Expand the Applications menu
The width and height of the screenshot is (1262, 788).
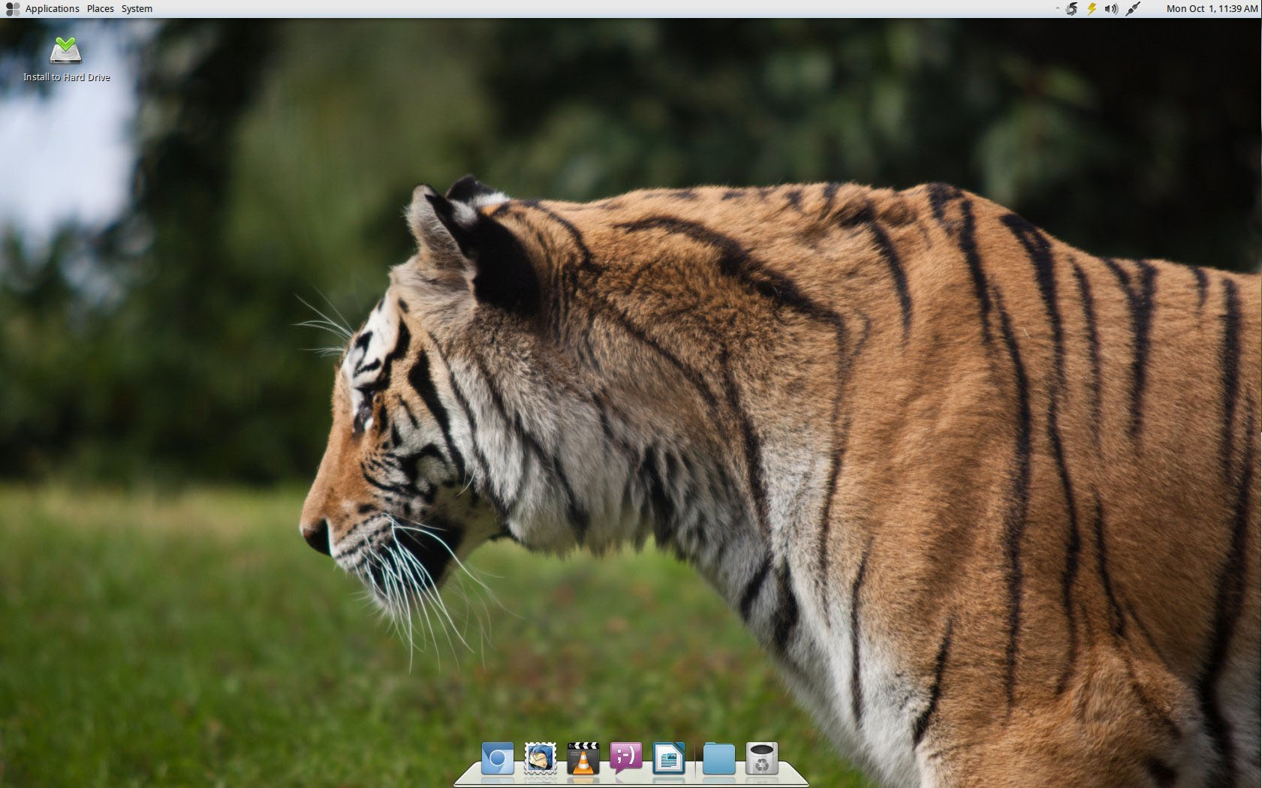(x=52, y=9)
